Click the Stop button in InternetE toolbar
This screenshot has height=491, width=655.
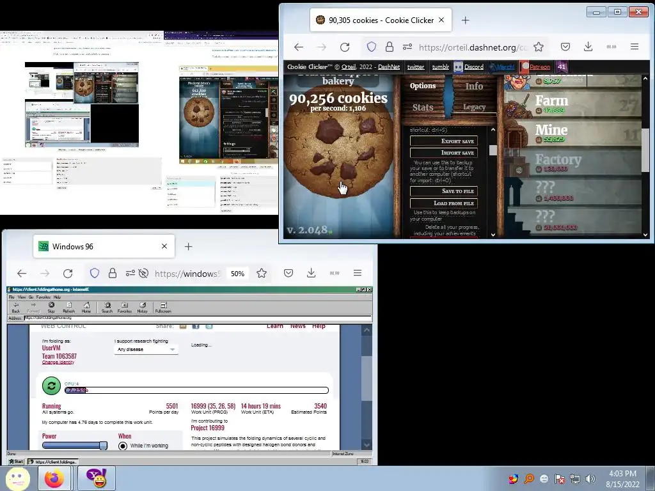(x=51, y=308)
